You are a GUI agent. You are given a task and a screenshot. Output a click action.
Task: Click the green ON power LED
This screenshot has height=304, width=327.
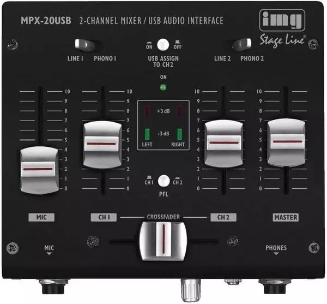(x=163, y=87)
